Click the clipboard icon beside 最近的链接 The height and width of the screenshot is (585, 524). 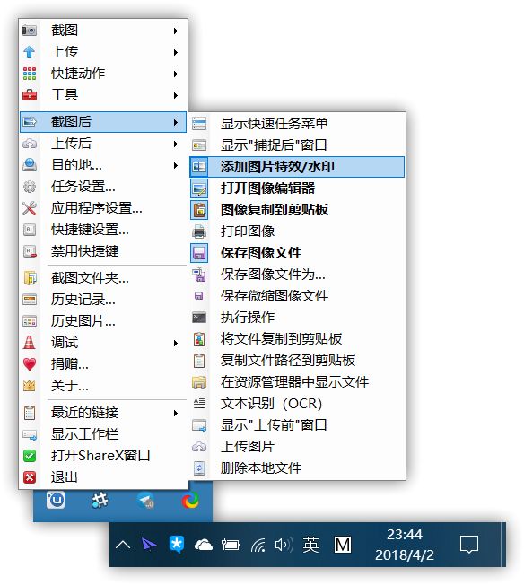pos(30,413)
